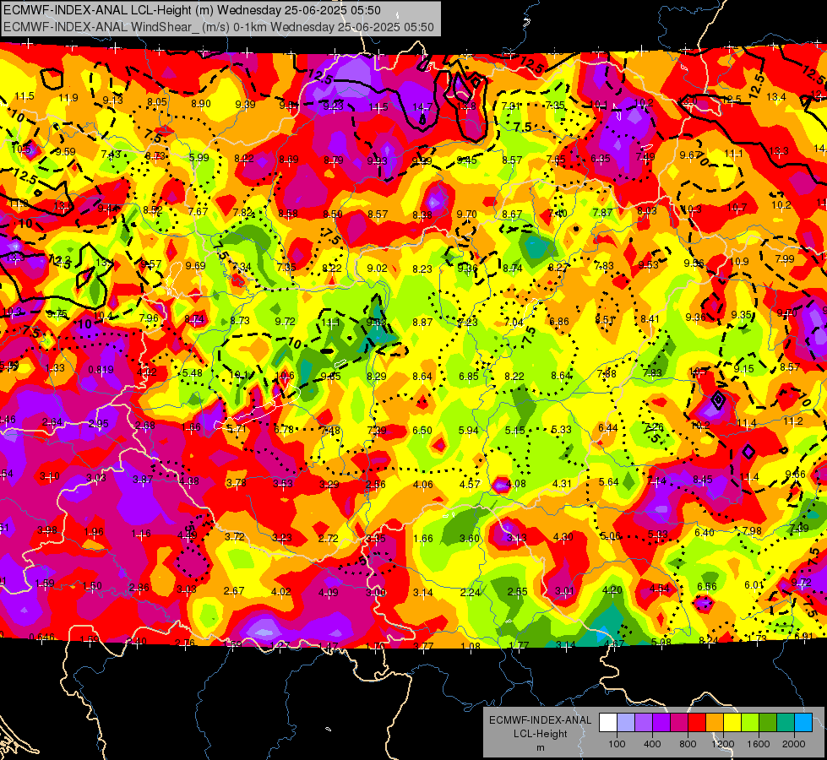Click the lime green swatch in the legend

750,723
